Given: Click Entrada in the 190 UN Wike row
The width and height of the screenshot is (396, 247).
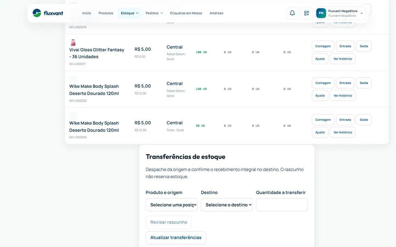Looking at the screenshot, I should (345, 83).
